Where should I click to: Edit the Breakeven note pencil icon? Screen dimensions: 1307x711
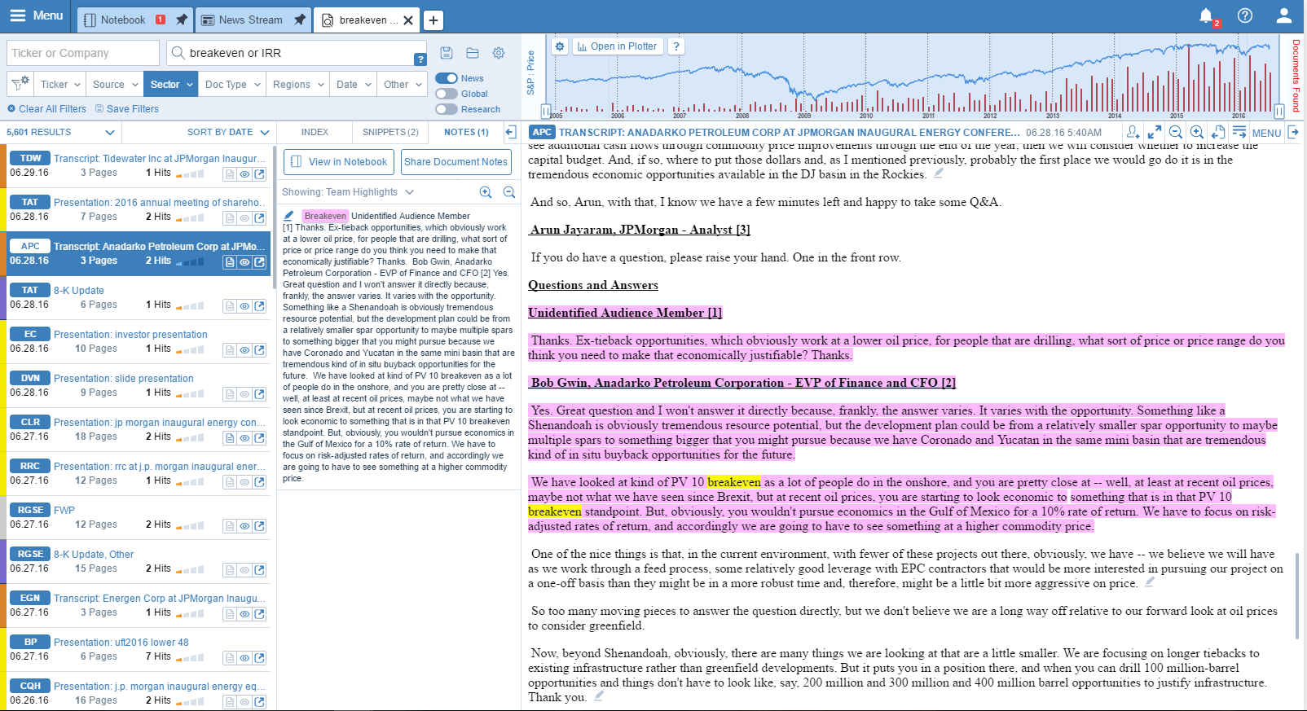pos(288,216)
